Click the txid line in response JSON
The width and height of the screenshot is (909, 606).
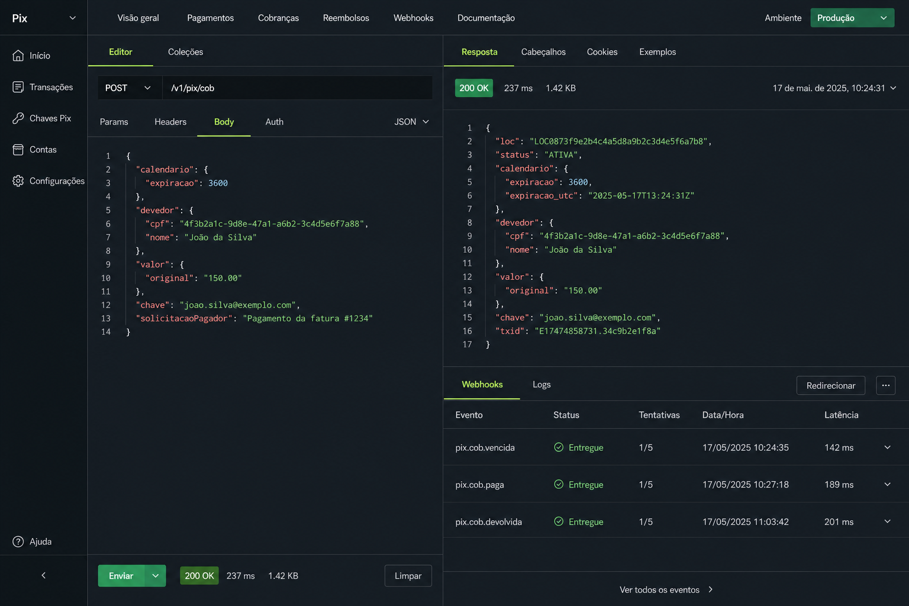(578, 331)
